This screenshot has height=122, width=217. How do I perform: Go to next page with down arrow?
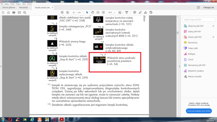[x=67, y=13]
